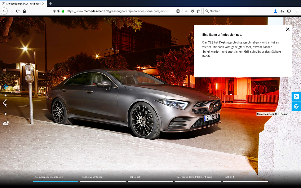The height and width of the screenshot is (188, 301).
Task: Select the Edition 1 tab
Action: (245, 178)
